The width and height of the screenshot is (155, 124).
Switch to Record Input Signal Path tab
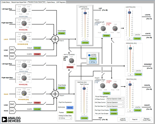click(19, 2)
